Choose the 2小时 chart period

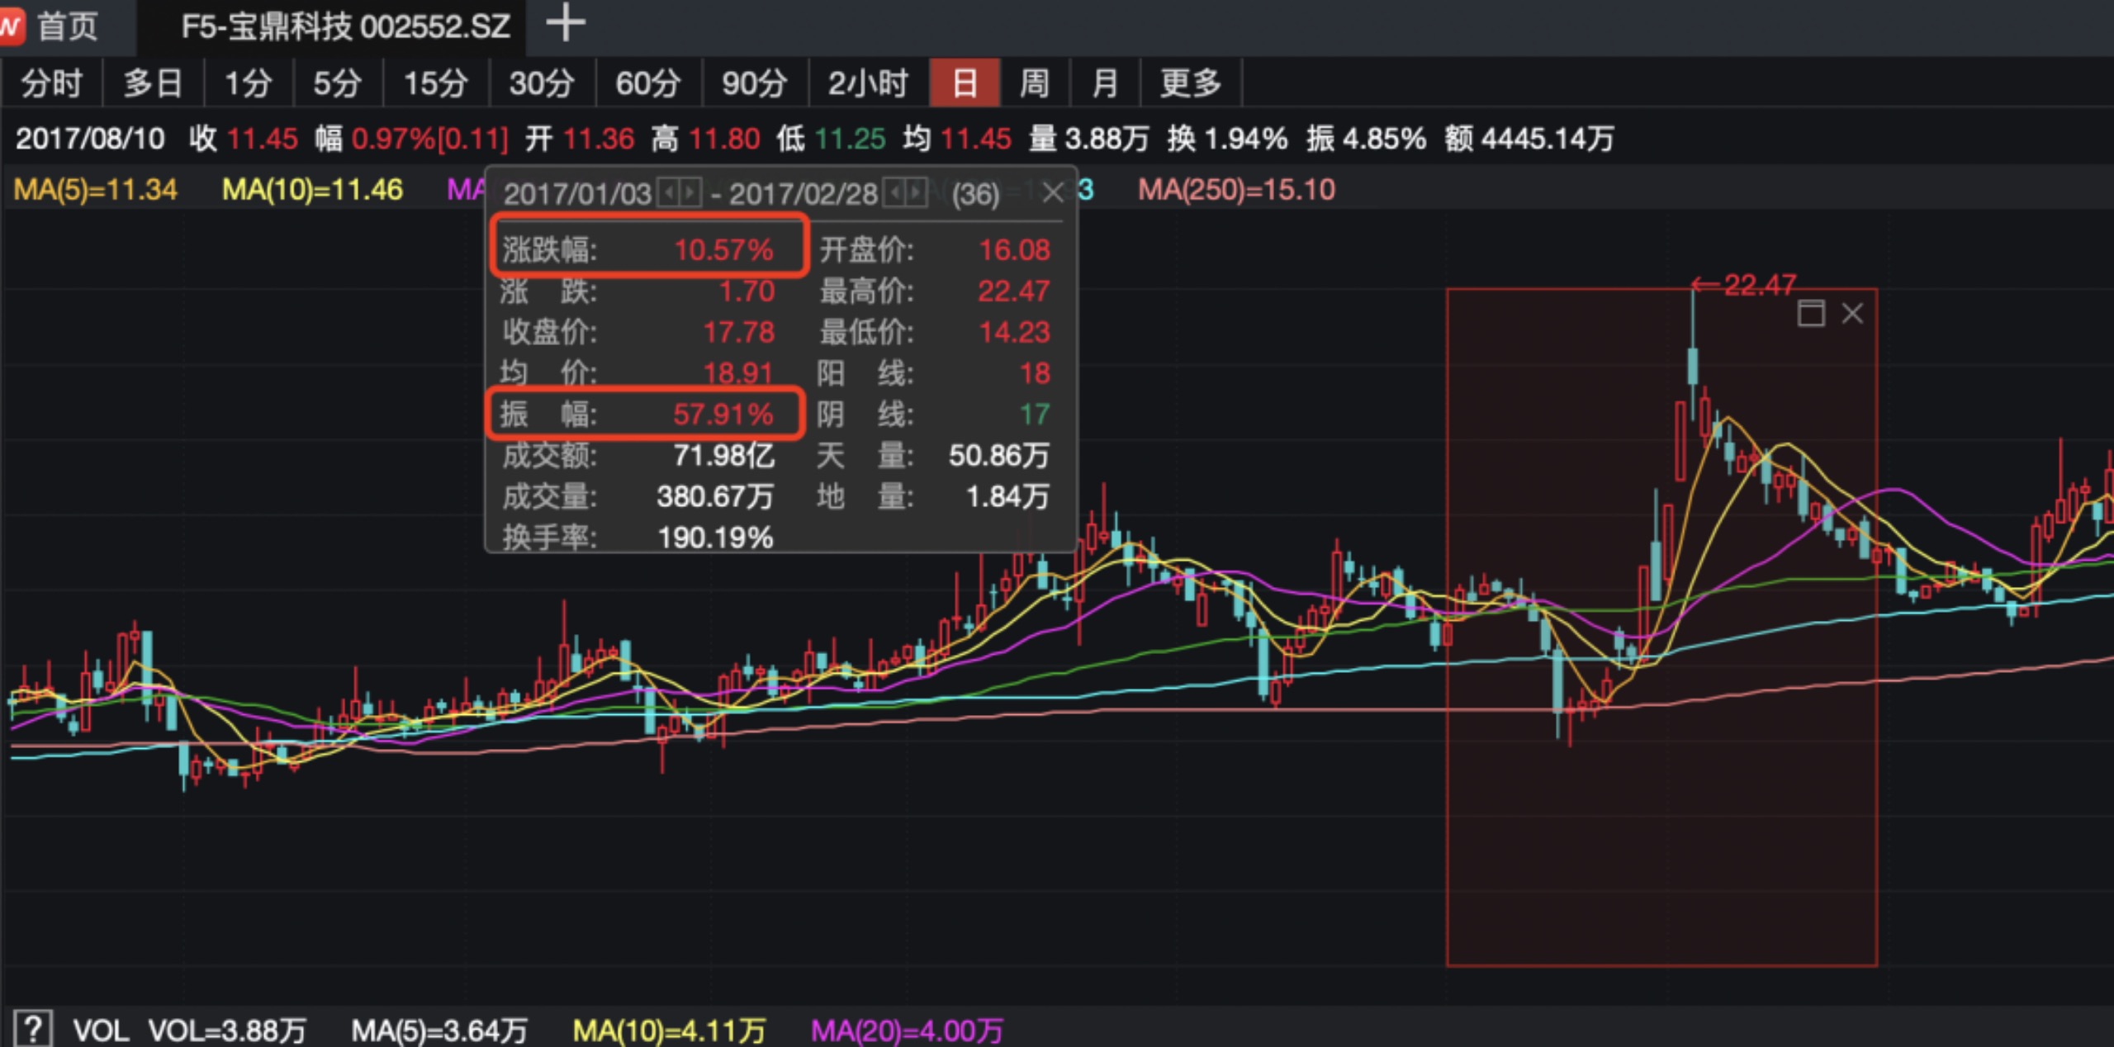coord(868,83)
